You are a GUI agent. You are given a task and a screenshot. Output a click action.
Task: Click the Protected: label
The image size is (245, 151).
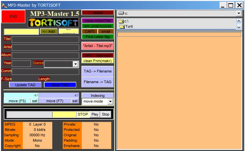(72, 130)
